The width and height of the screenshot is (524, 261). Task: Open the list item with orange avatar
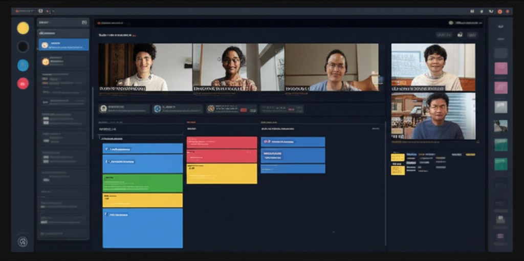click(x=63, y=62)
